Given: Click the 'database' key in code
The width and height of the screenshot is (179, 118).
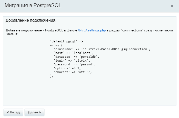Looking at the screenshot, I should (x=63, y=57).
